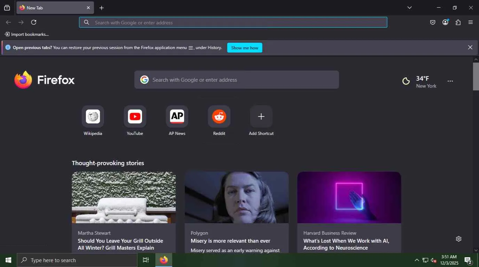The height and width of the screenshot is (267, 479).
Task: Go back one page
Action: coord(8,22)
